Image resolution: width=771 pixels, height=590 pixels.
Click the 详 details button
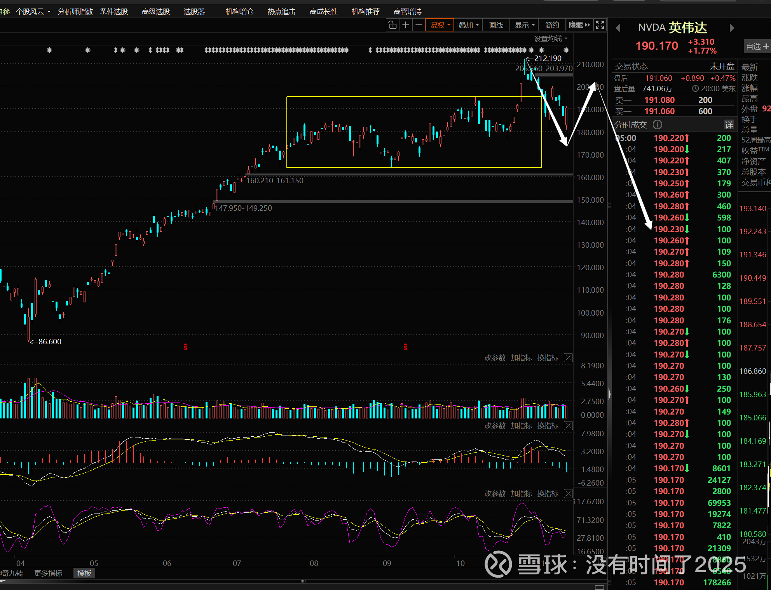pos(729,125)
